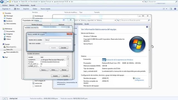
Task: Click the system variables list scrollbar down arrow
Action: click(68, 66)
